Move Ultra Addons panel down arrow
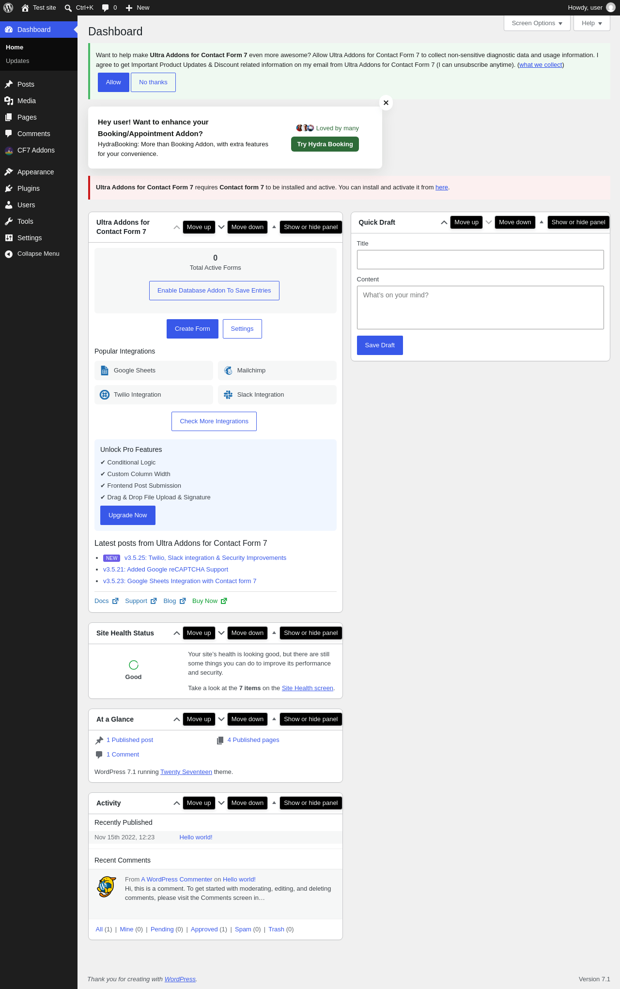The image size is (620, 989). tap(221, 227)
